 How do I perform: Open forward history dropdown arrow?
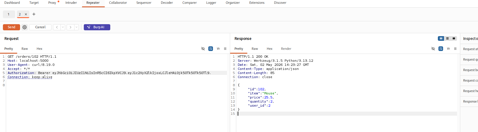[x=77, y=27]
